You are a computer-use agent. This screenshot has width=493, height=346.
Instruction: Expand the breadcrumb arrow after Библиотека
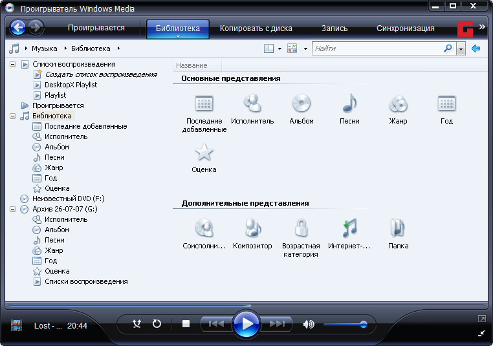click(x=118, y=49)
